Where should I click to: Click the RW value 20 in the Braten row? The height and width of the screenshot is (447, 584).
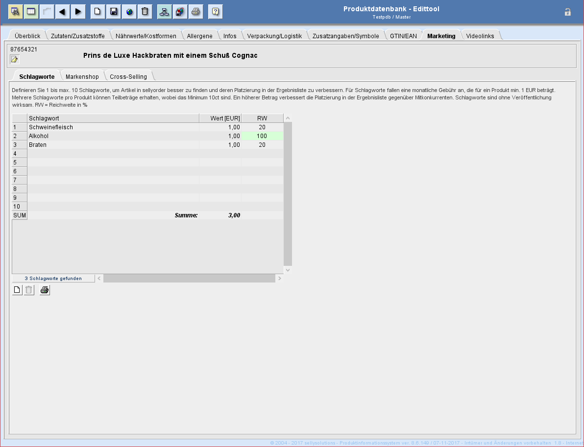[262, 145]
